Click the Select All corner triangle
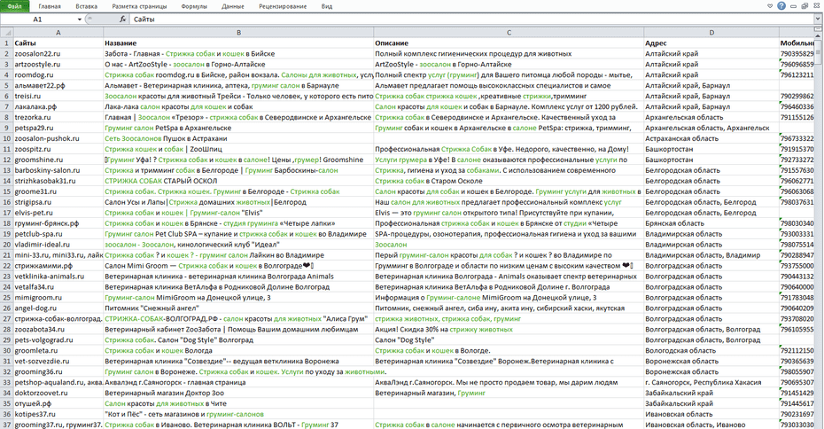Image resolution: width=824 pixels, height=429 pixels. coord(7,33)
